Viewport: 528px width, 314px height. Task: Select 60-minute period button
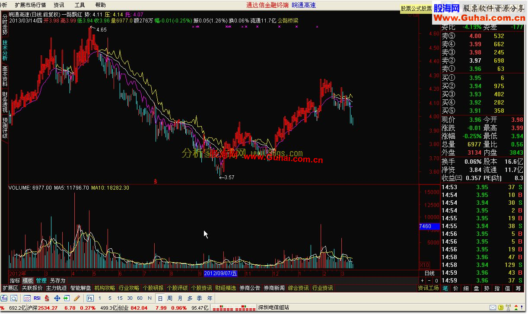(x=140, y=298)
